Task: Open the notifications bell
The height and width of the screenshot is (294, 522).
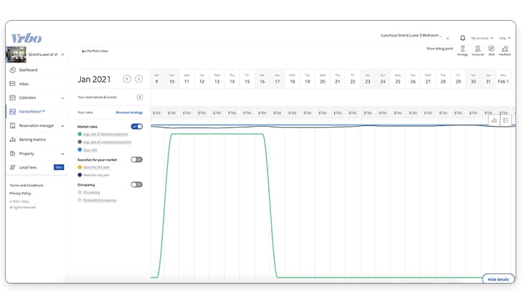Action: [462, 38]
